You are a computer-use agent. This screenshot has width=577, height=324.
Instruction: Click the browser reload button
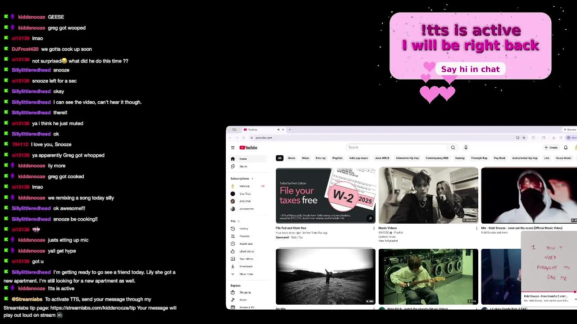[x=244, y=138]
